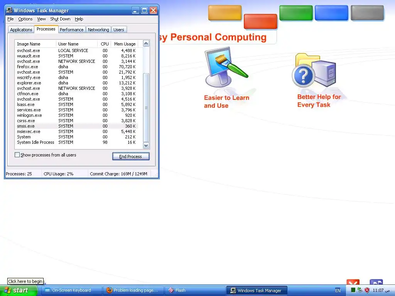Switch to Flash taskbar button
The width and height of the screenshot is (395, 296).
195,290
